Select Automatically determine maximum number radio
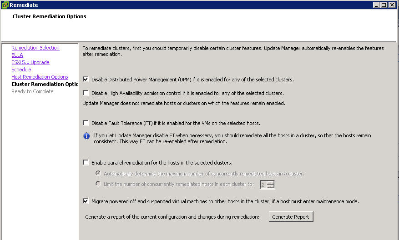 point(98,174)
